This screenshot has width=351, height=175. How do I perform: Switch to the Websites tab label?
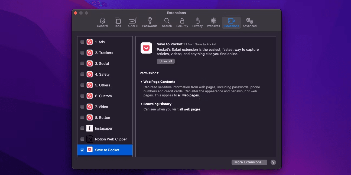pyautogui.click(x=213, y=26)
